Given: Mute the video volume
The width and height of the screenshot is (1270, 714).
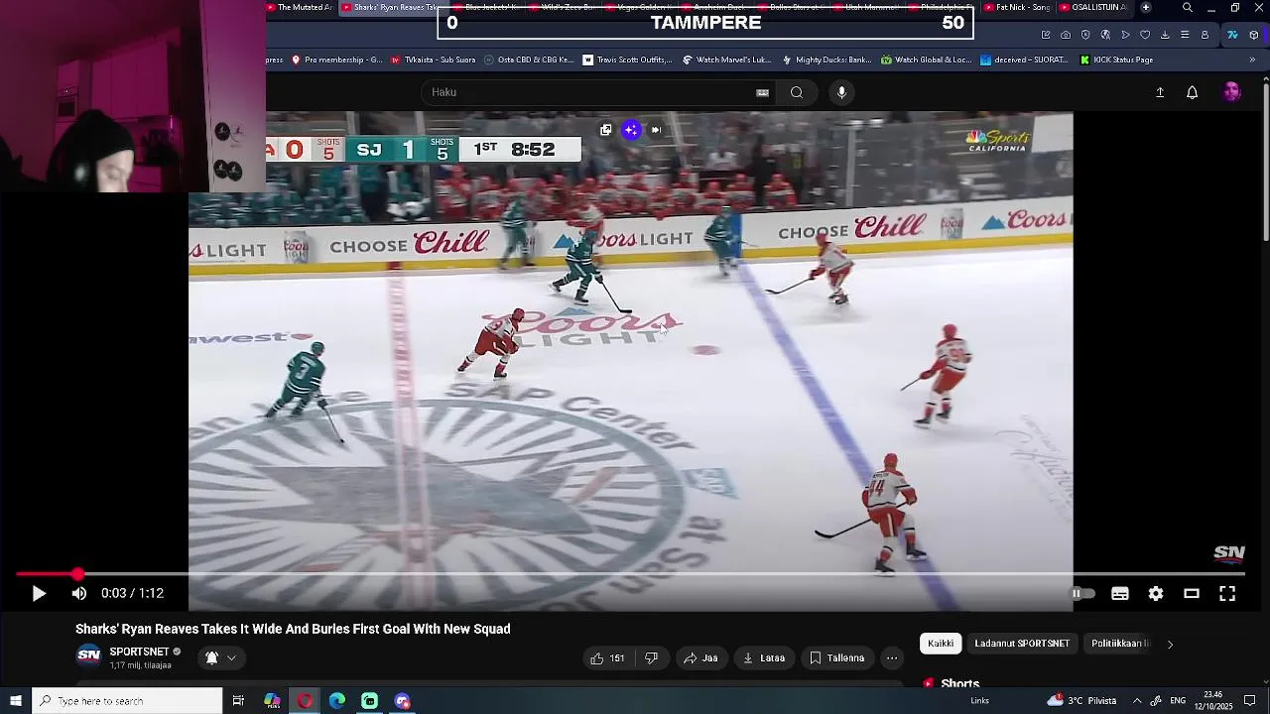Looking at the screenshot, I should [79, 593].
